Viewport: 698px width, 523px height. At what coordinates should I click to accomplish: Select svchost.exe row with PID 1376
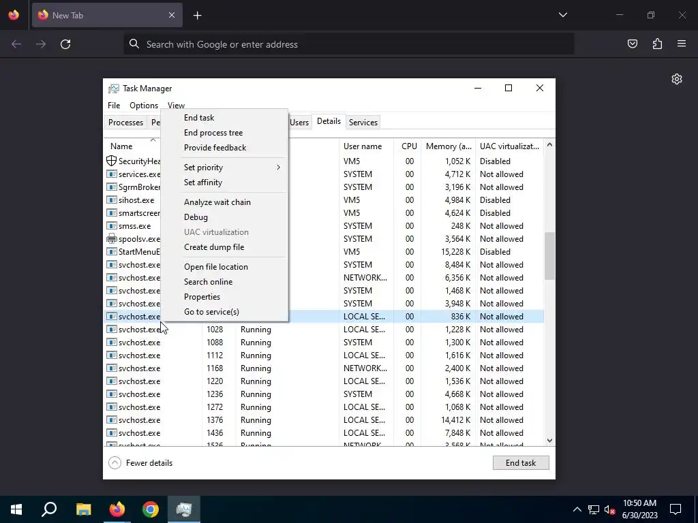tap(324, 419)
